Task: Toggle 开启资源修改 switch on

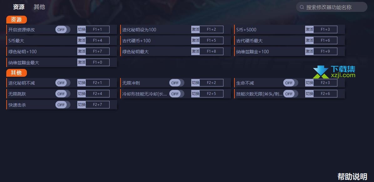Action: pos(63,30)
